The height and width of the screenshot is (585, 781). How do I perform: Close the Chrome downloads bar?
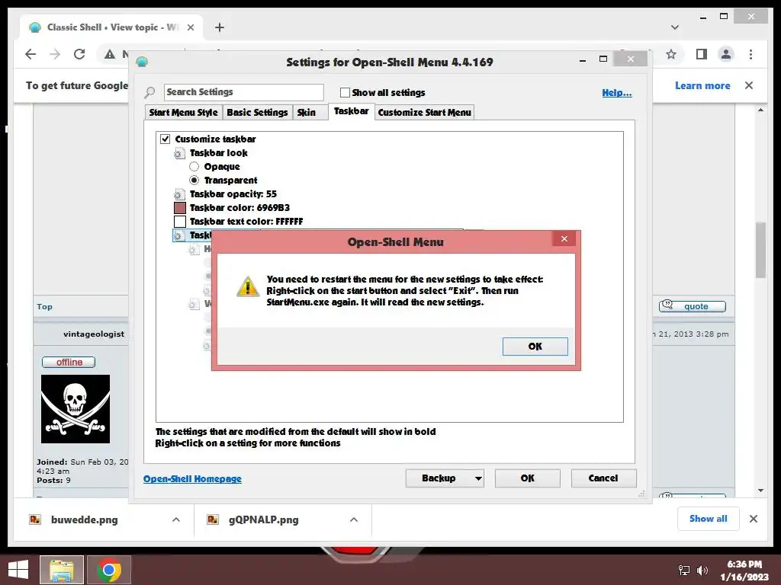pyautogui.click(x=754, y=519)
